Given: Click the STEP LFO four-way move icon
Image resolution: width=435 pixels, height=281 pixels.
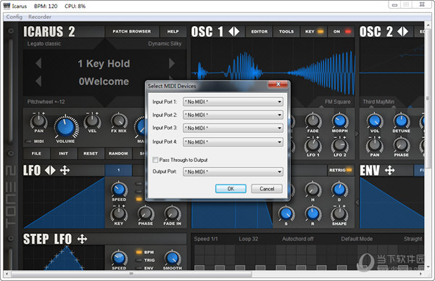Looking at the screenshot, I should [82, 239].
